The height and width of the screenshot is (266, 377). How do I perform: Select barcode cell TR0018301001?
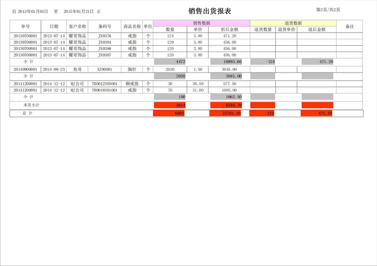(104, 90)
